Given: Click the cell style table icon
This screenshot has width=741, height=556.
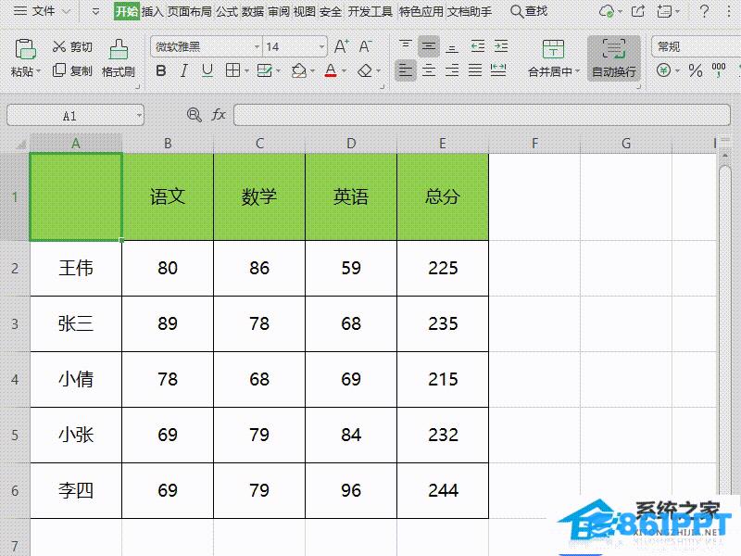Looking at the screenshot, I should pos(264,71).
